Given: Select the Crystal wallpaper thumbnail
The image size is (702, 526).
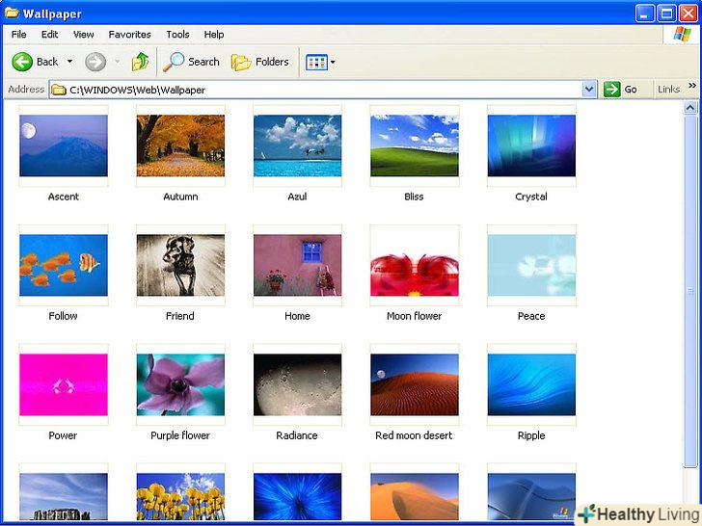Looking at the screenshot, I should coord(531,145).
